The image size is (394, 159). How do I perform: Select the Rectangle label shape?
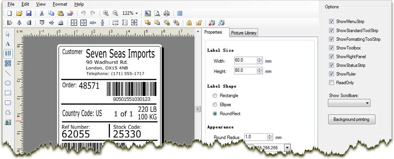(x=215, y=95)
